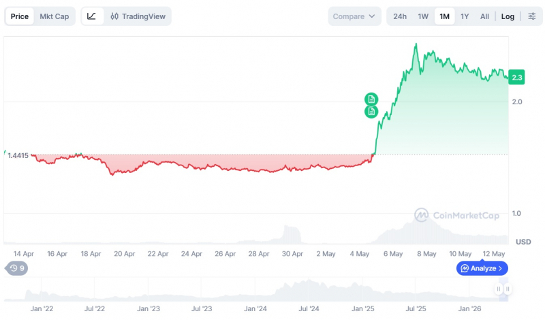This screenshot has width=545, height=320.
Task: Open Analyze button arrow
Action: pyautogui.click(x=500, y=268)
